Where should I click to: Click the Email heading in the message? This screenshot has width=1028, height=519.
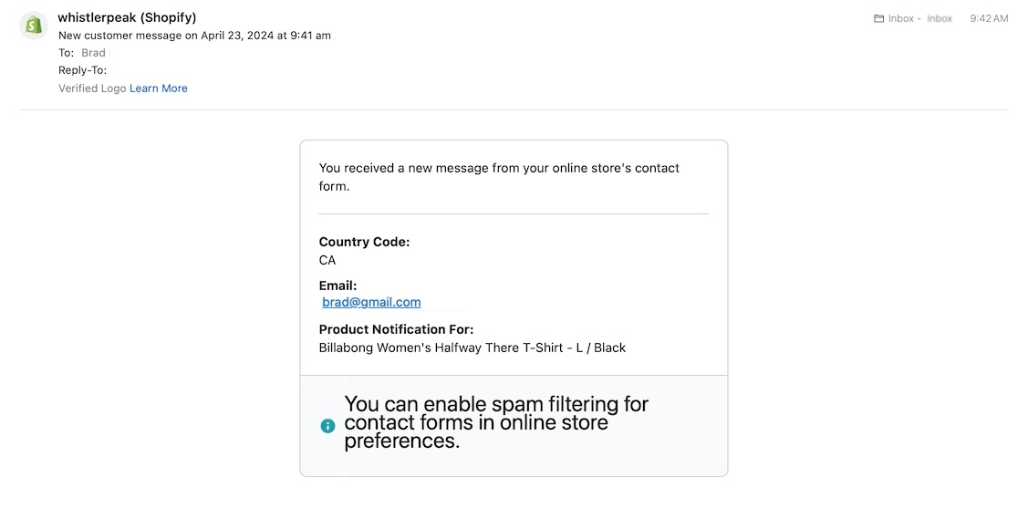pyautogui.click(x=337, y=285)
